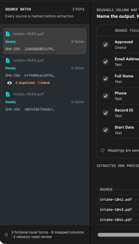Viewport: 139px width, 244px height.
Task: Uncheck the Phone field checkbox
Action: click(x=106, y=96)
